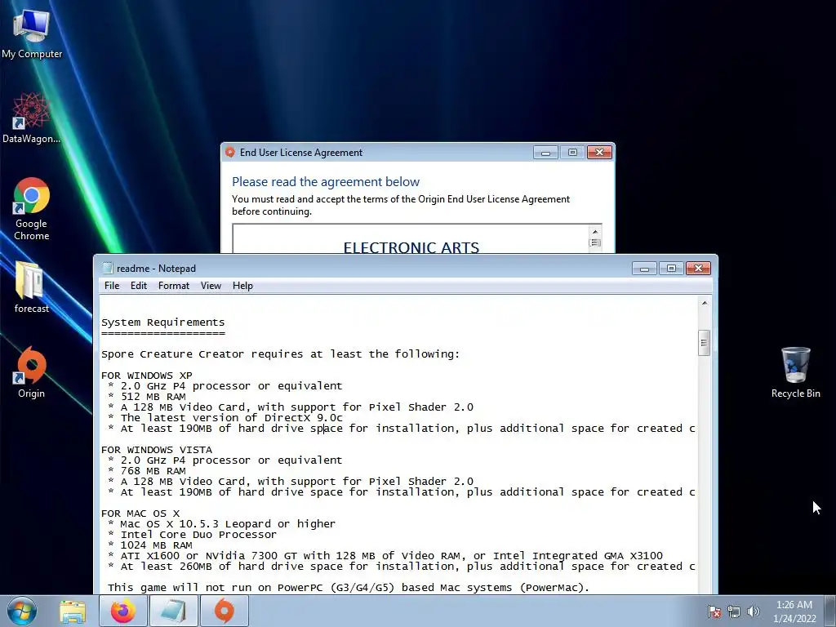
Task: Select the Google Chrome desktop shortcut
Action: click(32, 208)
